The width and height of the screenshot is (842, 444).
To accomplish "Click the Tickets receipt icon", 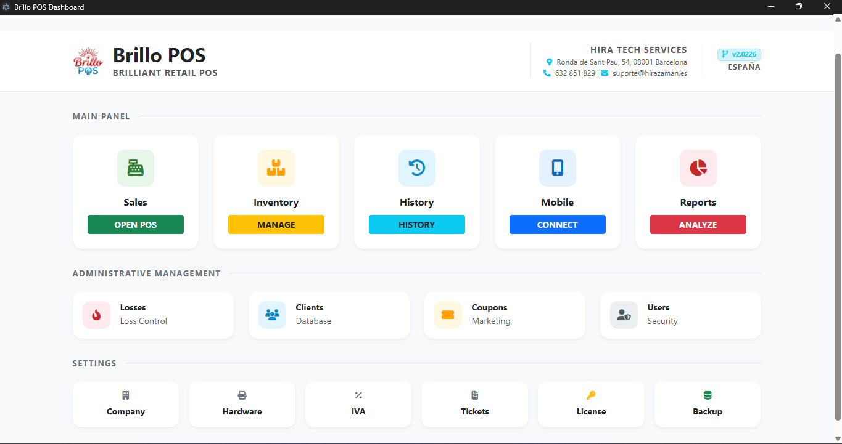I will tap(474, 395).
